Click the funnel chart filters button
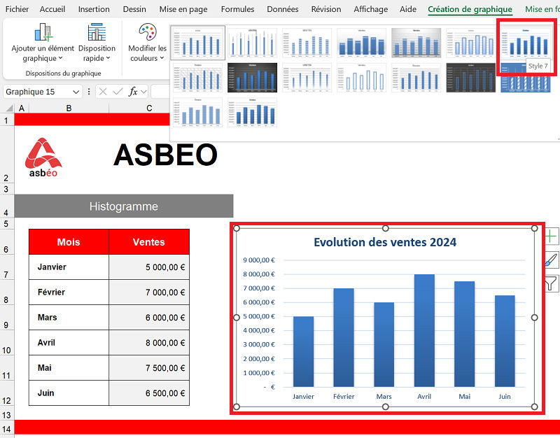Image resolution: width=560 pixels, height=438 pixels. (551, 284)
